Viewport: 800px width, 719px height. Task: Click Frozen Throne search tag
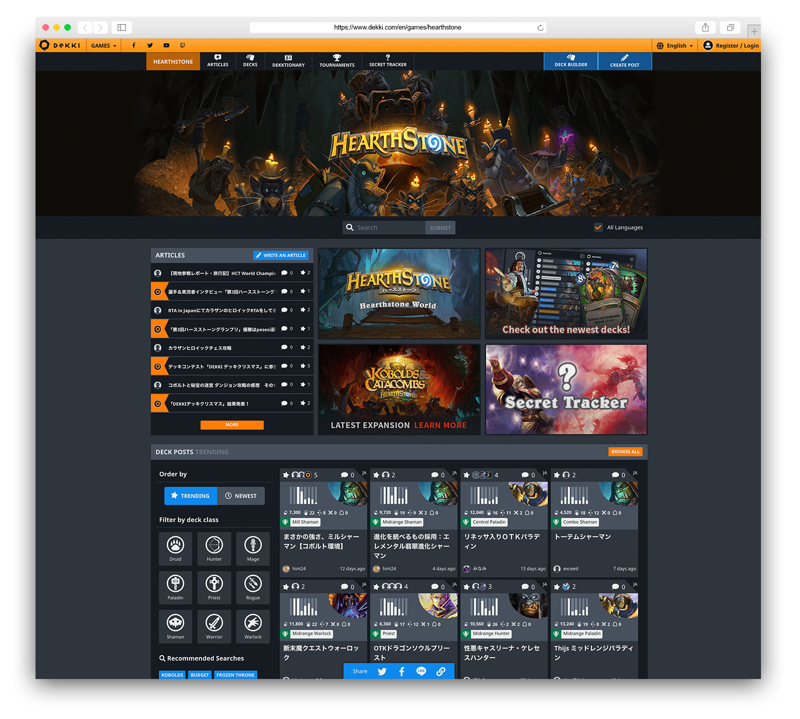(235, 675)
